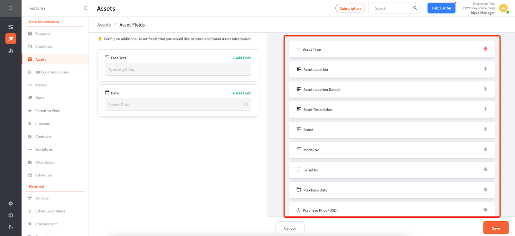Toggle required asterisk for Purchase Date
The image size is (515, 236).
[485, 190]
